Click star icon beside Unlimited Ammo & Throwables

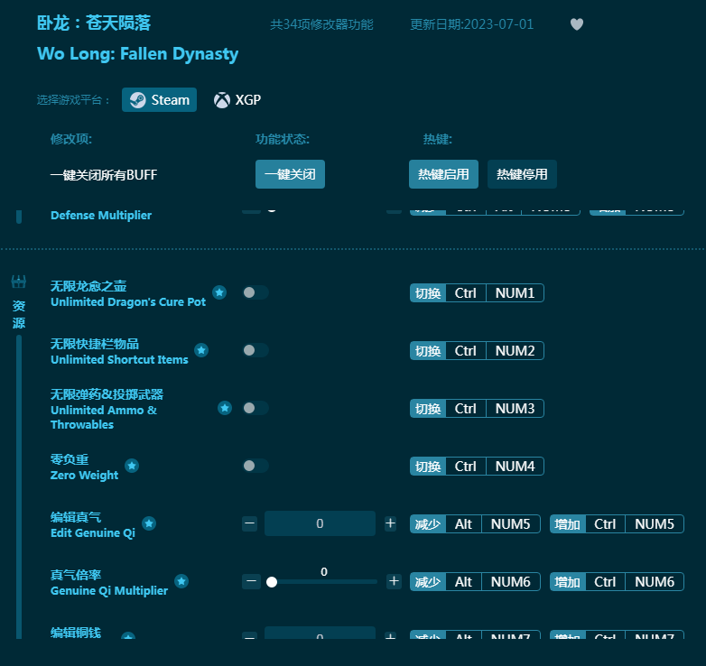[x=225, y=408]
